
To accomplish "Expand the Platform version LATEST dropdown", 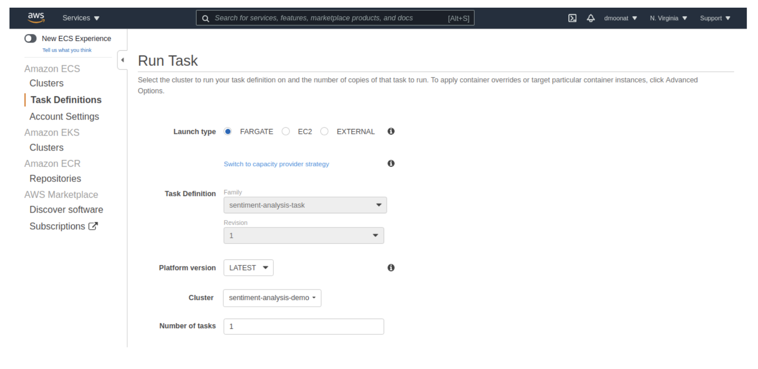I will tap(249, 268).
